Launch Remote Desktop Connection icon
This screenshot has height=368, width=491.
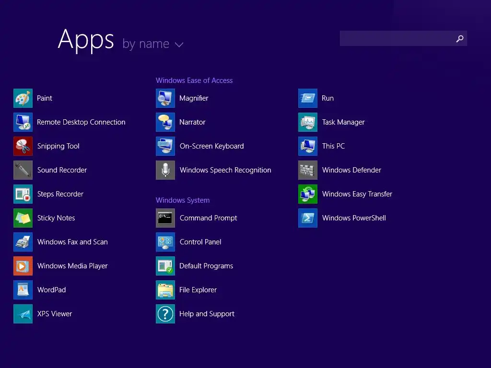click(23, 122)
